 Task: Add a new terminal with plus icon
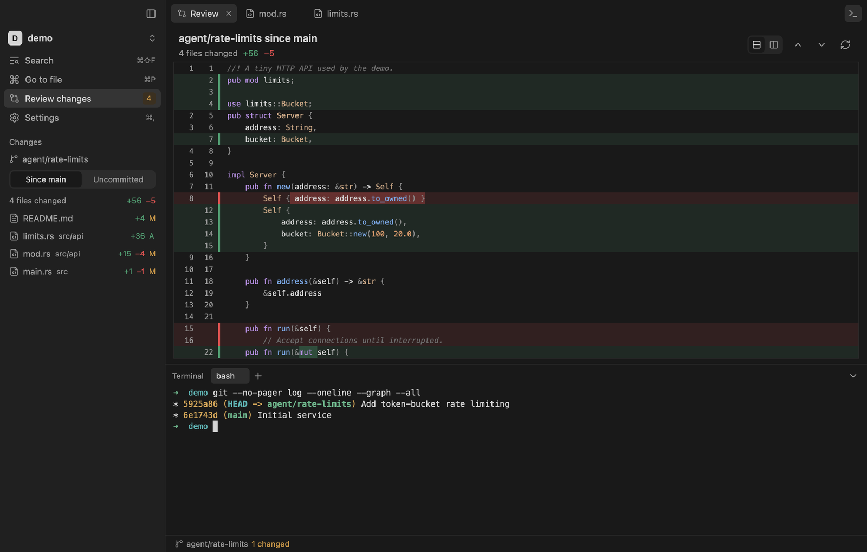(258, 376)
